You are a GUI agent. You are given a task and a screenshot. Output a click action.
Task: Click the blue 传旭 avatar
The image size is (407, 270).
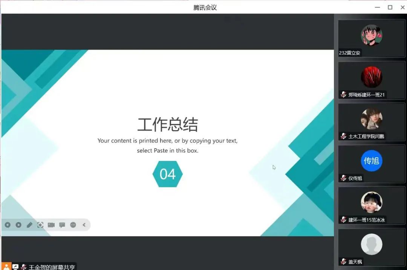pos(372,161)
